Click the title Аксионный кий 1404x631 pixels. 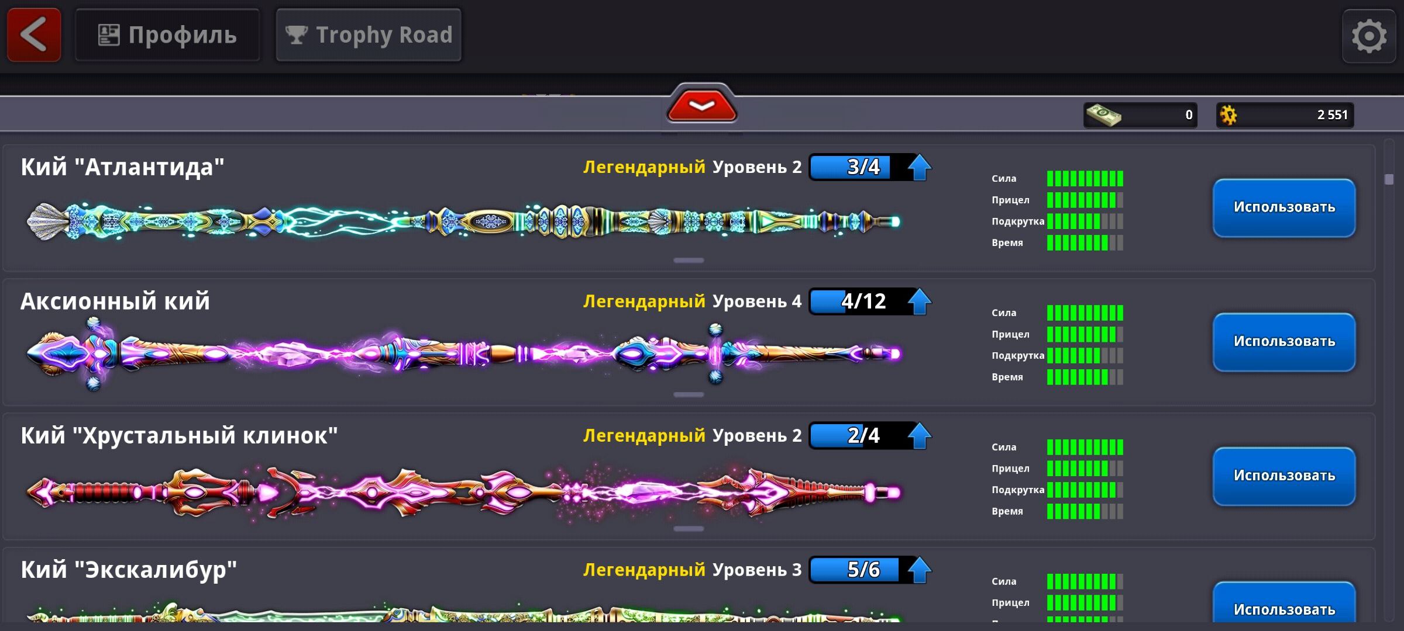115,301
